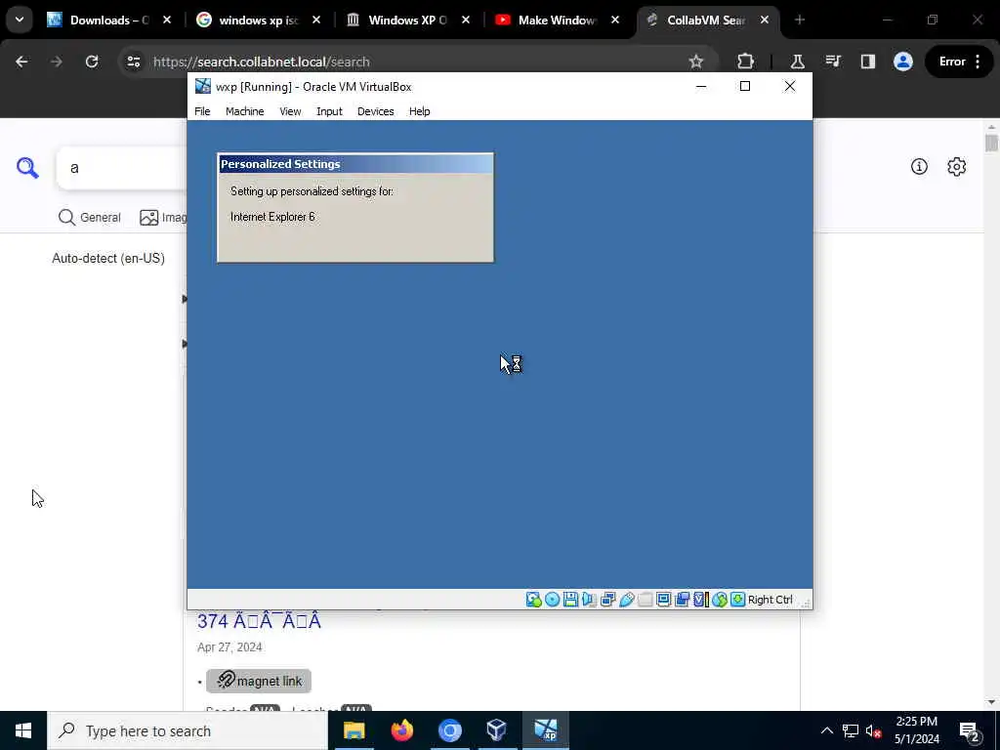The width and height of the screenshot is (1000, 750).
Task: Focus the search query field containing 'a'
Action: click(122, 168)
